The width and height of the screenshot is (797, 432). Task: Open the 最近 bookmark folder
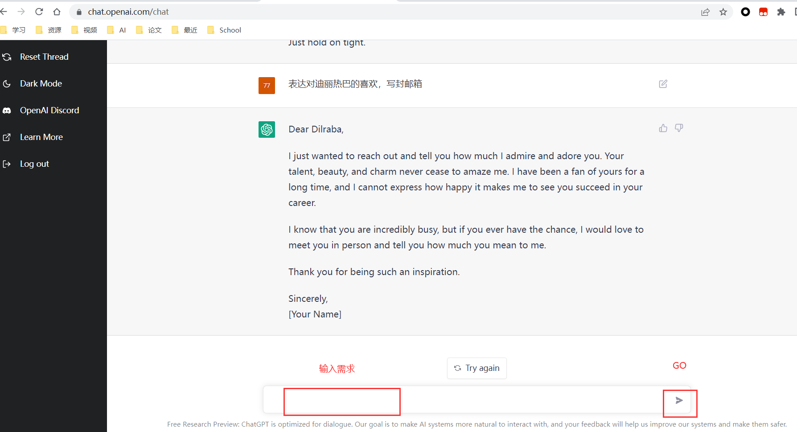pos(185,30)
